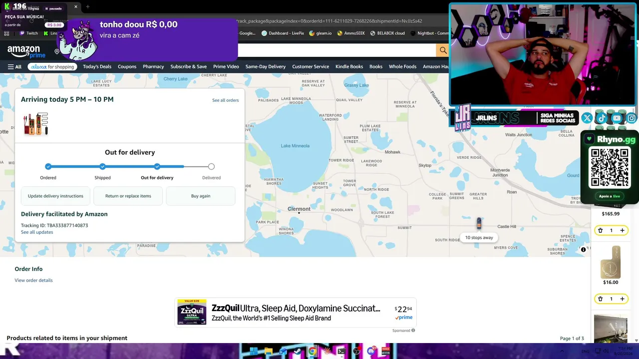
Task: Click the Amazon Prime logo
Action: pyautogui.click(x=26, y=51)
